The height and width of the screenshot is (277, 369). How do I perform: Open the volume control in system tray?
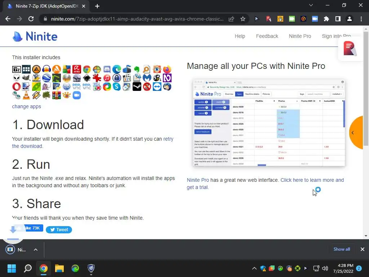pos(325,268)
